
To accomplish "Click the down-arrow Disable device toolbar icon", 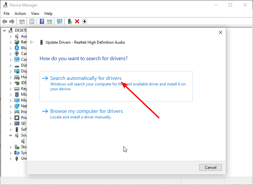I will click(x=85, y=21).
